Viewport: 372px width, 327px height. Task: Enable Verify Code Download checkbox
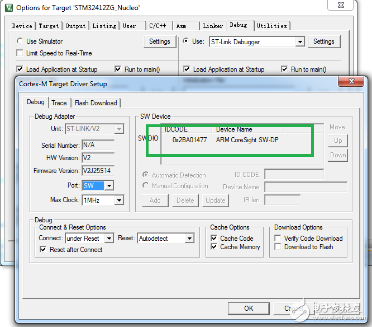[x=278, y=238]
